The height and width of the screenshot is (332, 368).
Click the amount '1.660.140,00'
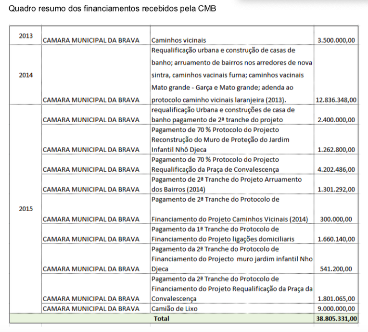(336, 239)
